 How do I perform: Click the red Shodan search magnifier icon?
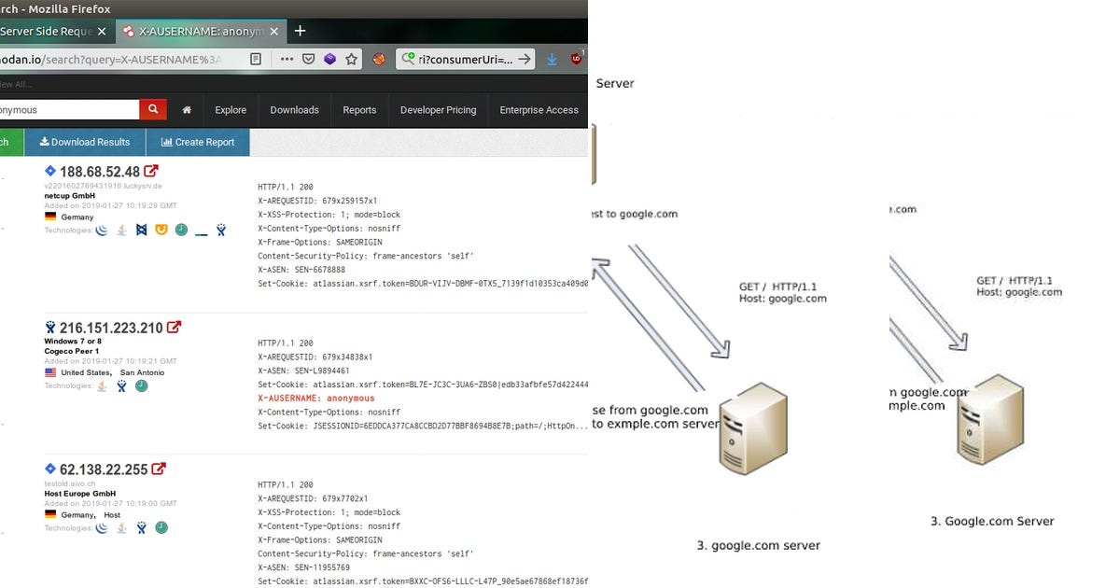(x=152, y=109)
